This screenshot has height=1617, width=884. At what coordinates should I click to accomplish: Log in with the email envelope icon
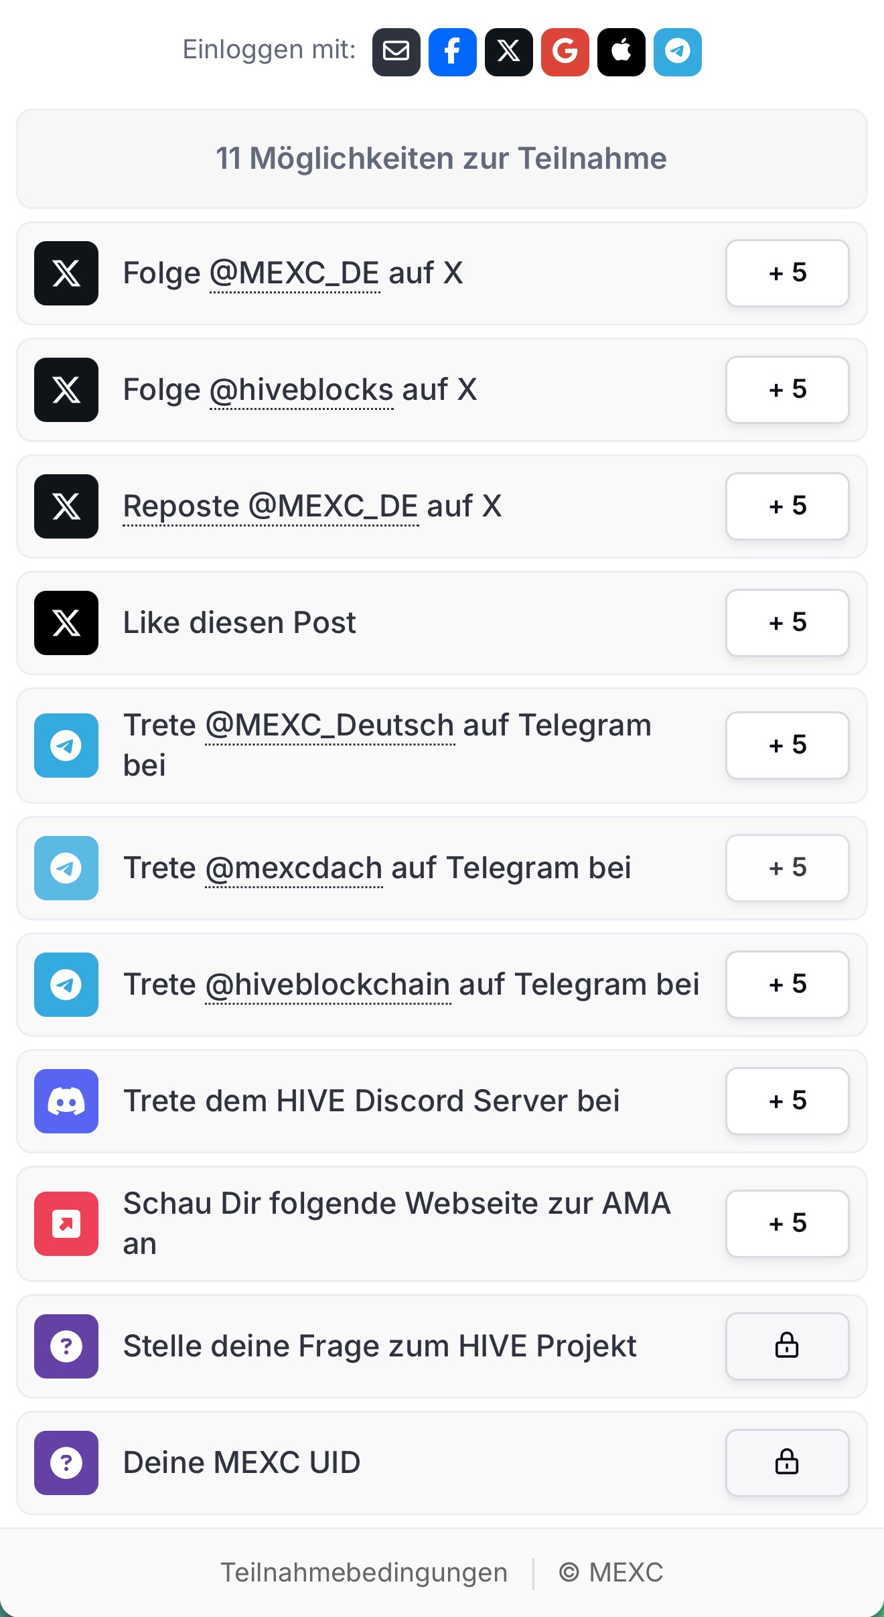396,52
